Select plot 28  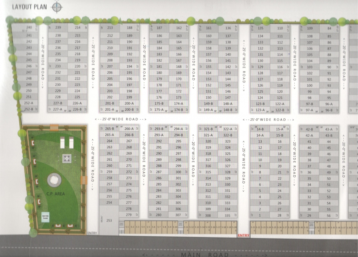pyautogui.click(x=280, y=215)
